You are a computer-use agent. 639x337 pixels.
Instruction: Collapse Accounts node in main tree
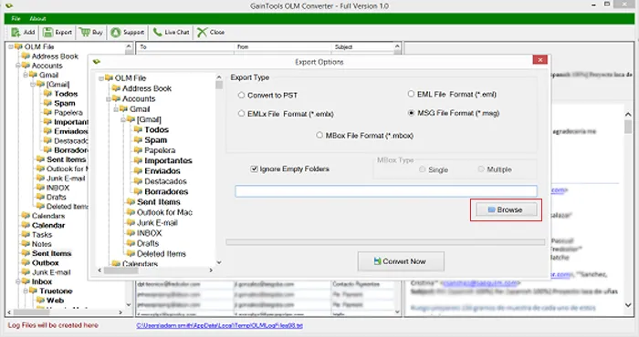[x=18, y=66]
